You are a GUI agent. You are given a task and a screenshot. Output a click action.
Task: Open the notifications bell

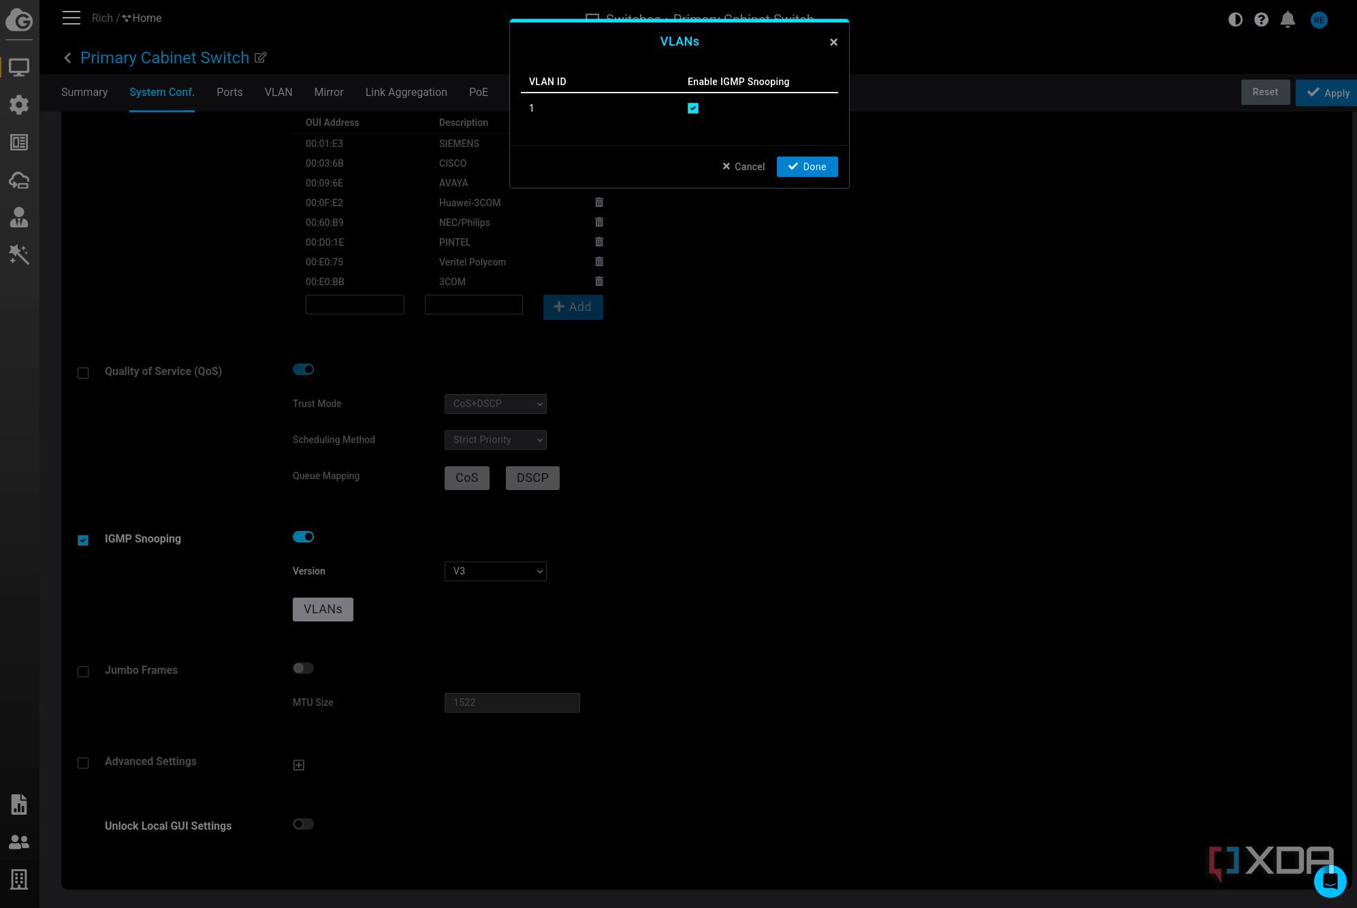pyautogui.click(x=1288, y=20)
